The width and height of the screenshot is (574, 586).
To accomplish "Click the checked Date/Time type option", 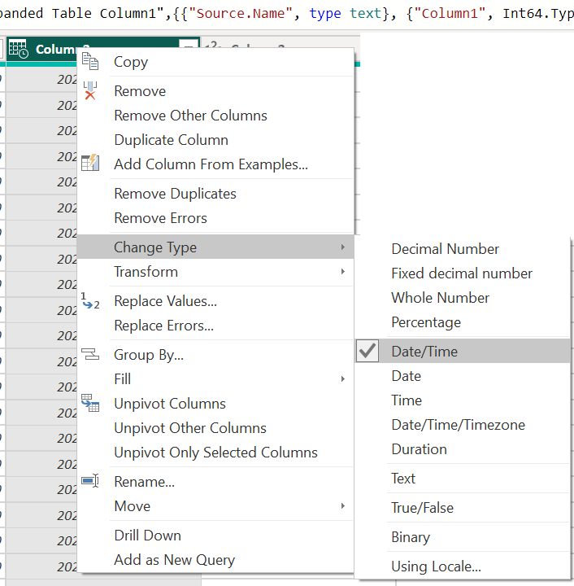I will click(x=424, y=352).
